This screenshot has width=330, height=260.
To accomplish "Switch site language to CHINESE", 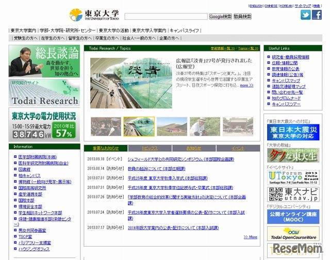I will (271, 6).
